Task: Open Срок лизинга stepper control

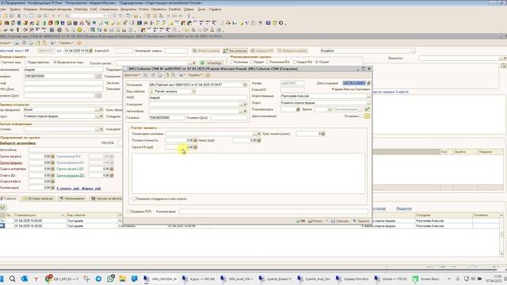Action: pos(323,134)
